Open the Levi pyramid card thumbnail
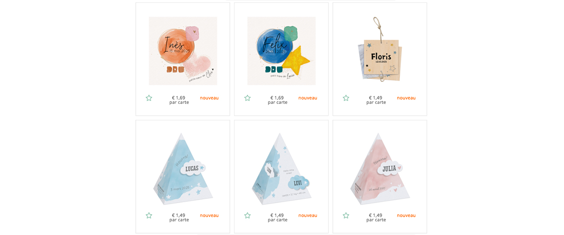This screenshot has height=235, width=564. click(x=281, y=168)
